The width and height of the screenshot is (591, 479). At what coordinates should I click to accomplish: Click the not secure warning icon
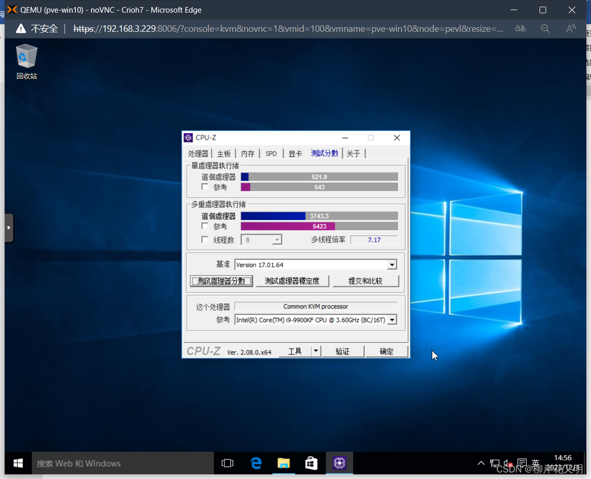[21, 29]
